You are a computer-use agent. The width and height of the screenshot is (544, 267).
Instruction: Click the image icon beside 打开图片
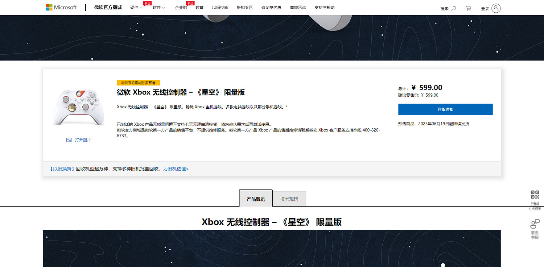click(69, 139)
